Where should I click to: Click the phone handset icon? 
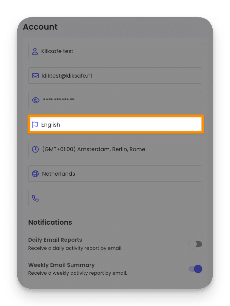click(35, 198)
